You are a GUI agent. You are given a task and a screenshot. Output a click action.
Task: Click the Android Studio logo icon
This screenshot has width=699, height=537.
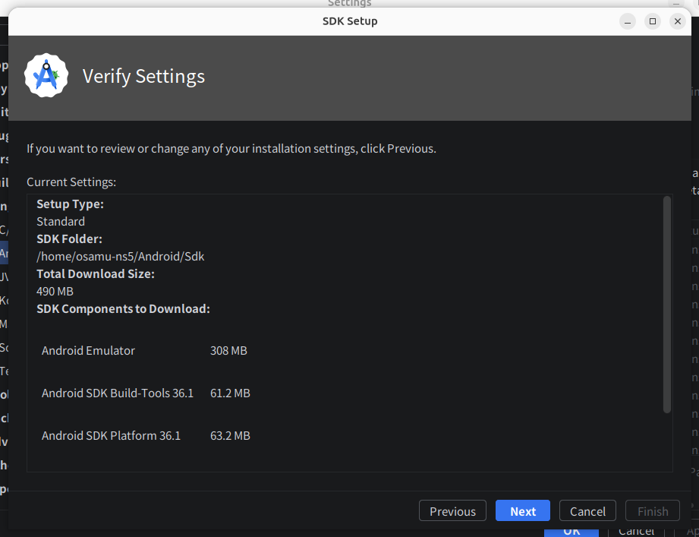pos(46,76)
